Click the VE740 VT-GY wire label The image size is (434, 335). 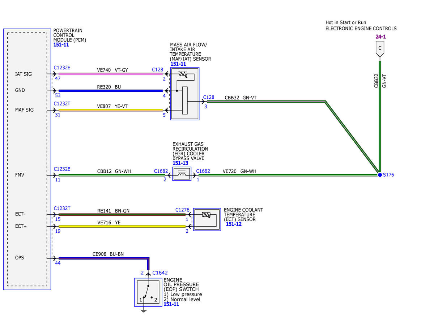[112, 70]
